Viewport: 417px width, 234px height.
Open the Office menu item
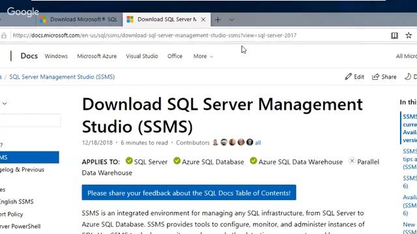(x=175, y=57)
